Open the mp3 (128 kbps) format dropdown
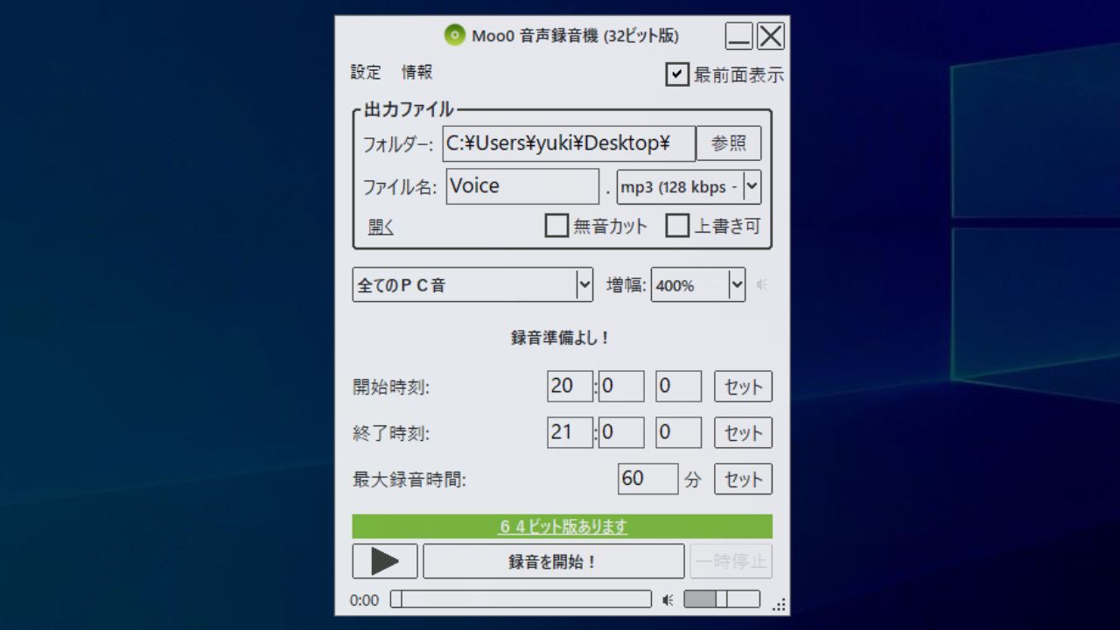 [x=689, y=186]
